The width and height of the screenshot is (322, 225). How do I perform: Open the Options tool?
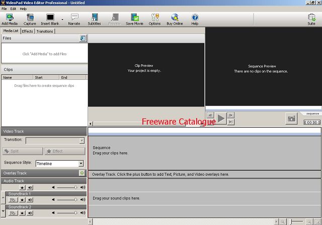[x=154, y=19]
